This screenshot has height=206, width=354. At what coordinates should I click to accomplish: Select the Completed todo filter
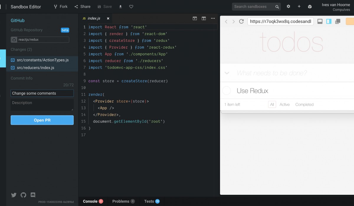[x=304, y=104]
